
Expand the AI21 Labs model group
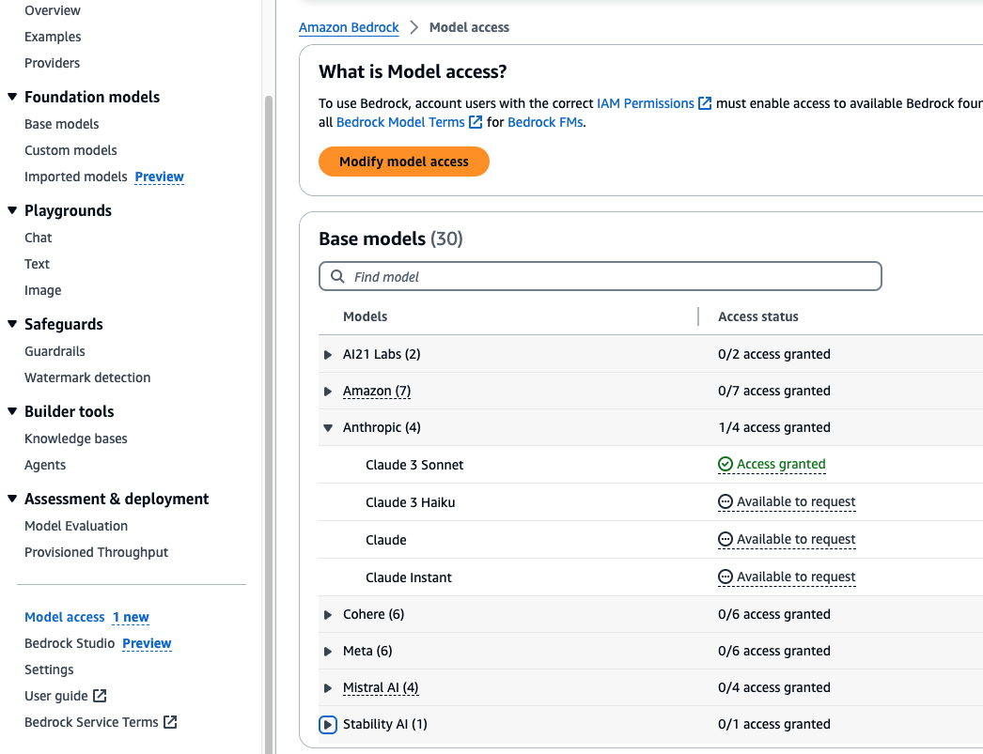pos(328,355)
